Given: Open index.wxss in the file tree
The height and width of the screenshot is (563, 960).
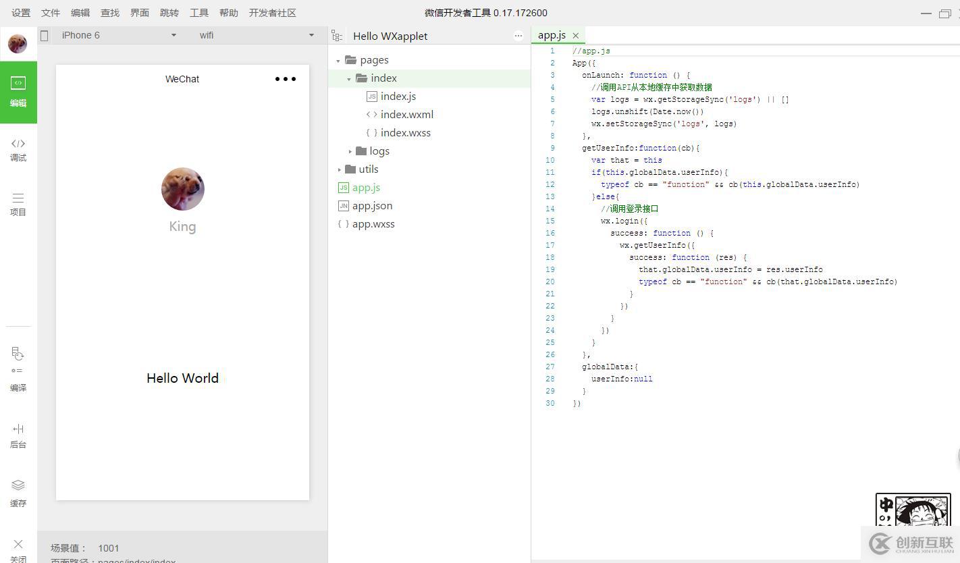Looking at the screenshot, I should coord(406,133).
